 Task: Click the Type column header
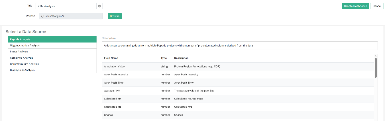point(164,58)
